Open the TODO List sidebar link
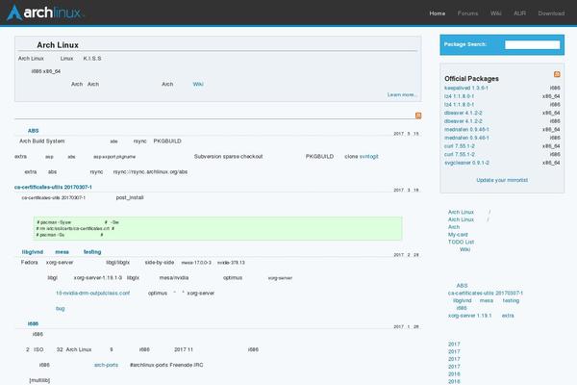 coord(461,242)
